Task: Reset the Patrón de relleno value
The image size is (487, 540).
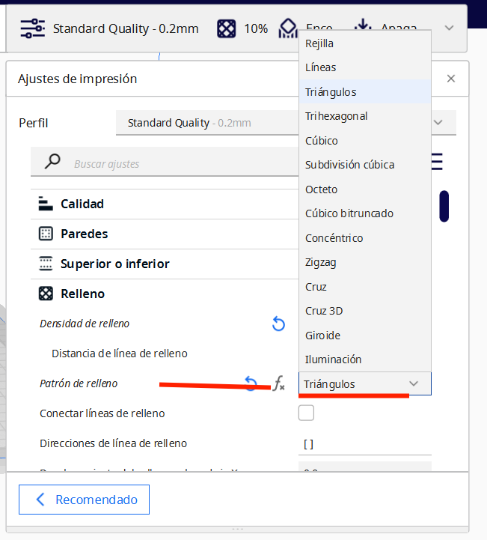Action: [251, 383]
